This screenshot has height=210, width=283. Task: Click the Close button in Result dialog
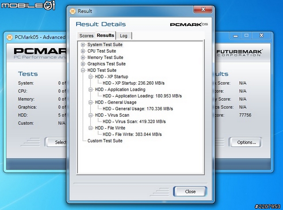coord(190,191)
